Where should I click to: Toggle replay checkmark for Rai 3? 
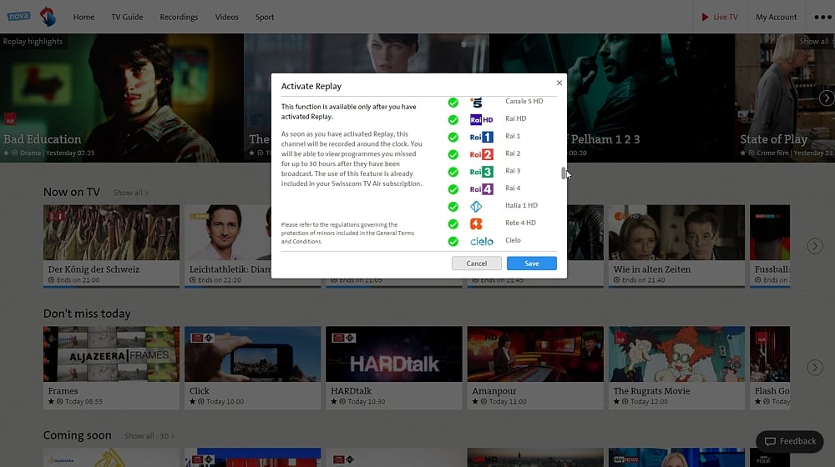[453, 172]
